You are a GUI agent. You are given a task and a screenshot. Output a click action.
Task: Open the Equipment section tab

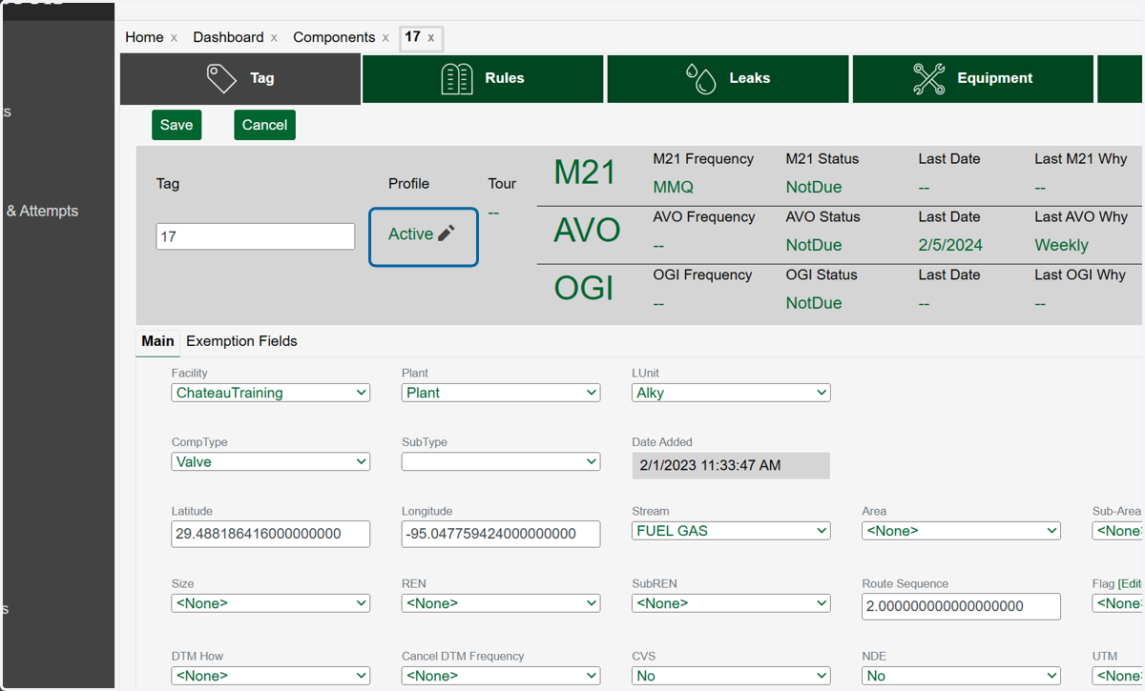tap(973, 78)
